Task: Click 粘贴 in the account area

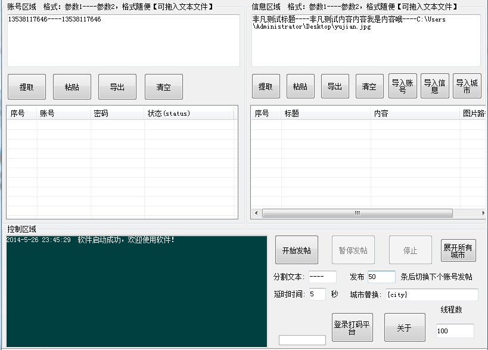Action: (x=72, y=86)
